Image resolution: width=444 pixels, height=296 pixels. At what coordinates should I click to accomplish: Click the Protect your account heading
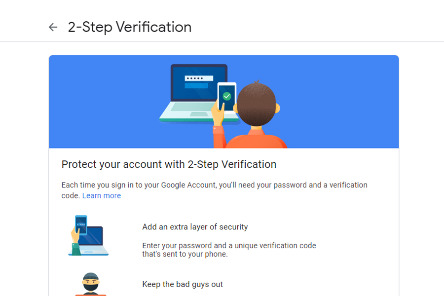tap(169, 164)
